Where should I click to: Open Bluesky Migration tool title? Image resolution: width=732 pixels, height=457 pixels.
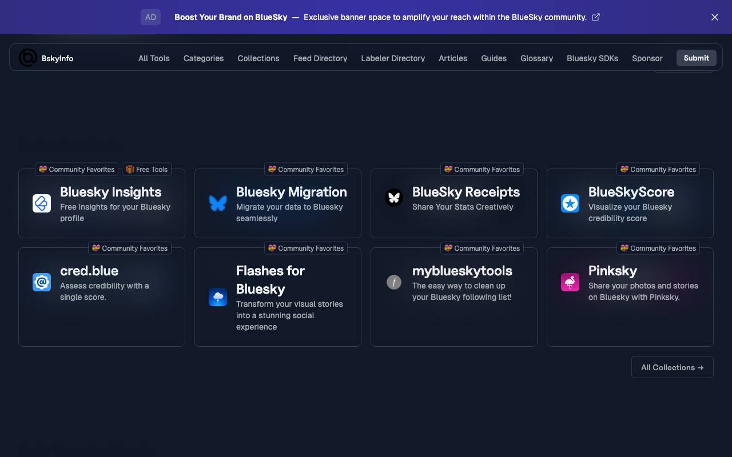pos(292,192)
